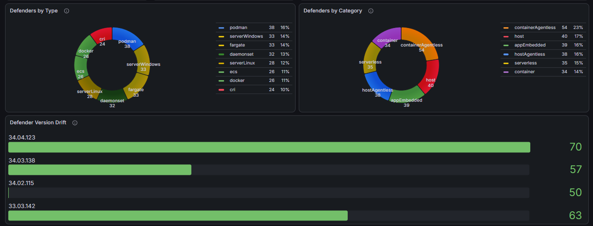Click the 33.03.142 version bar
593x226 pixels.
pos(269,215)
